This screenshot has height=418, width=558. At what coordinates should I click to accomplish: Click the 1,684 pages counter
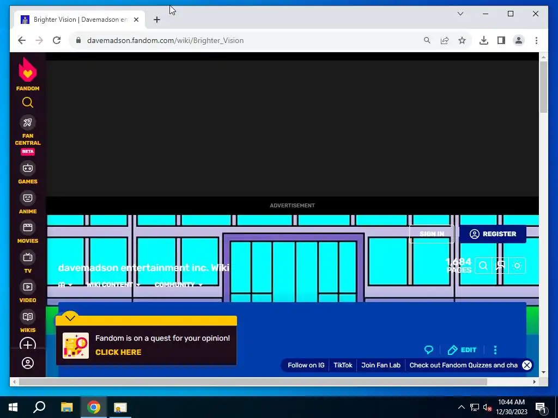tap(458, 266)
